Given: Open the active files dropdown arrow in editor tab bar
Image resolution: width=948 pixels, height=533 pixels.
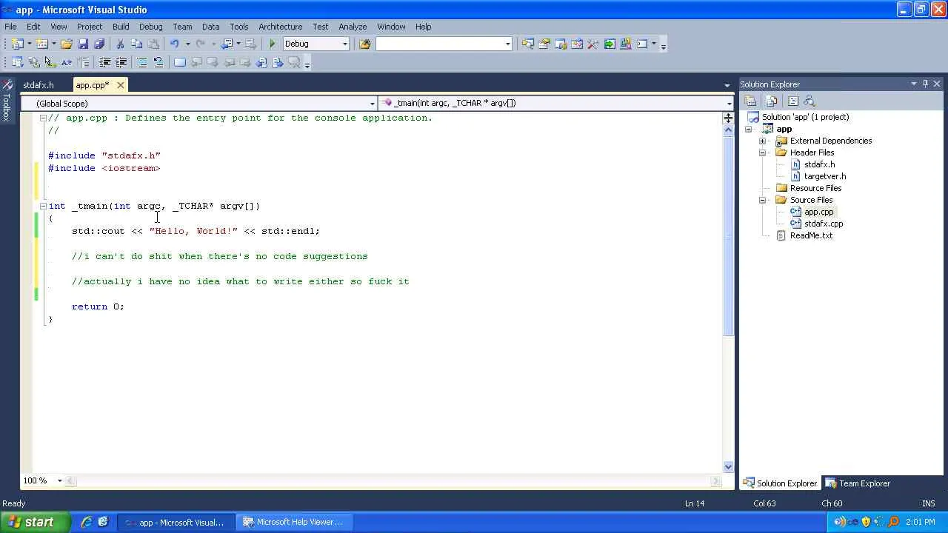Looking at the screenshot, I should 727,85.
